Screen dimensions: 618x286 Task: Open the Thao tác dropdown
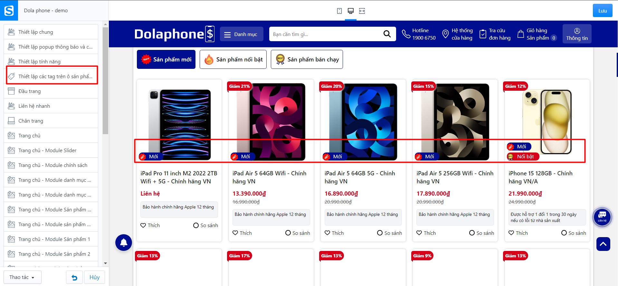point(23,277)
